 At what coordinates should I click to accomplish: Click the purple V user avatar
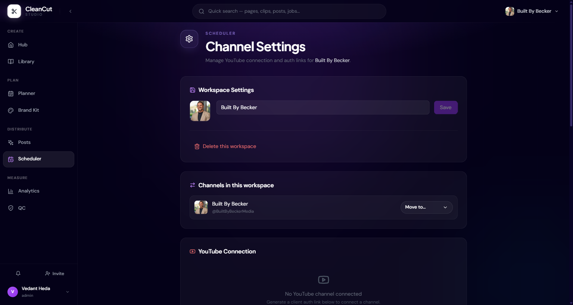click(13, 292)
